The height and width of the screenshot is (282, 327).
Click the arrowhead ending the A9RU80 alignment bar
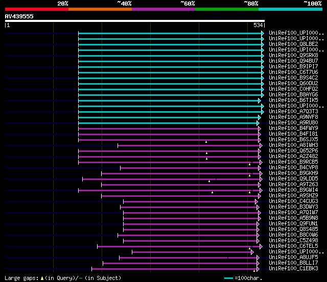258,123
